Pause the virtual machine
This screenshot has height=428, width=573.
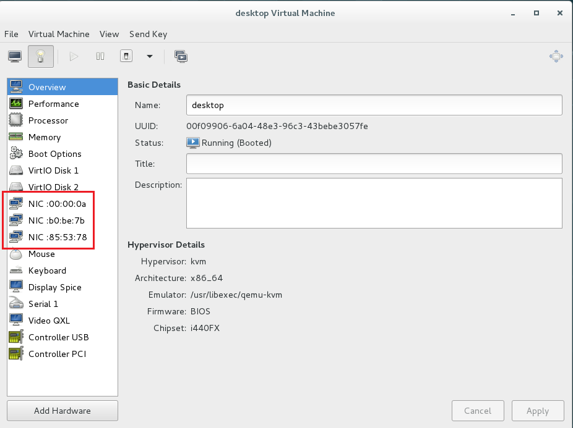(x=100, y=57)
